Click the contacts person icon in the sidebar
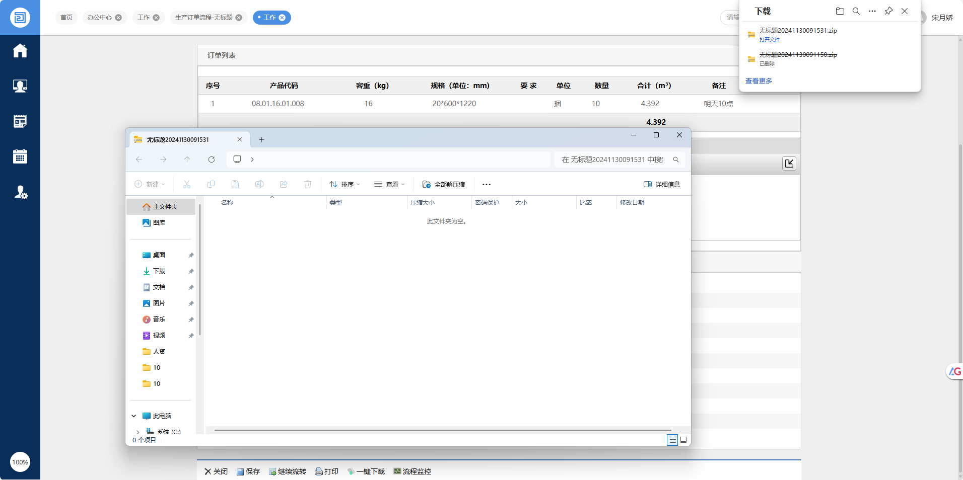The image size is (963, 480). [20, 86]
